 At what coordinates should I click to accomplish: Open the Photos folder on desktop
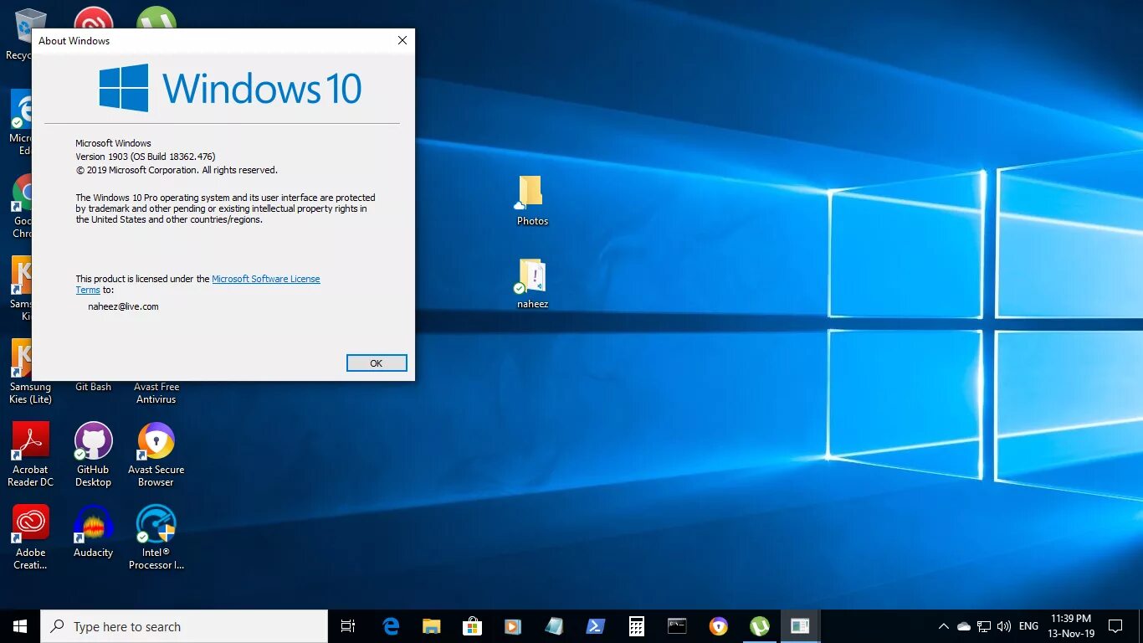click(532, 201)
